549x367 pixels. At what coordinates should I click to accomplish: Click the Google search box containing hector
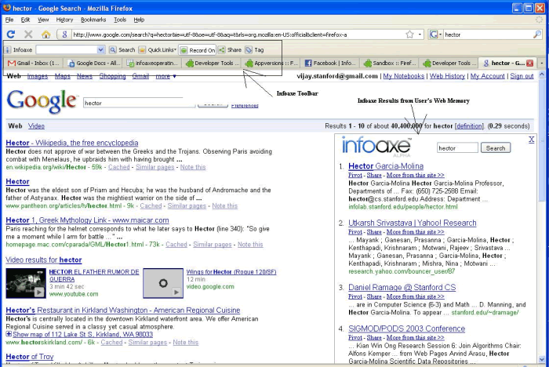[139, 103]
